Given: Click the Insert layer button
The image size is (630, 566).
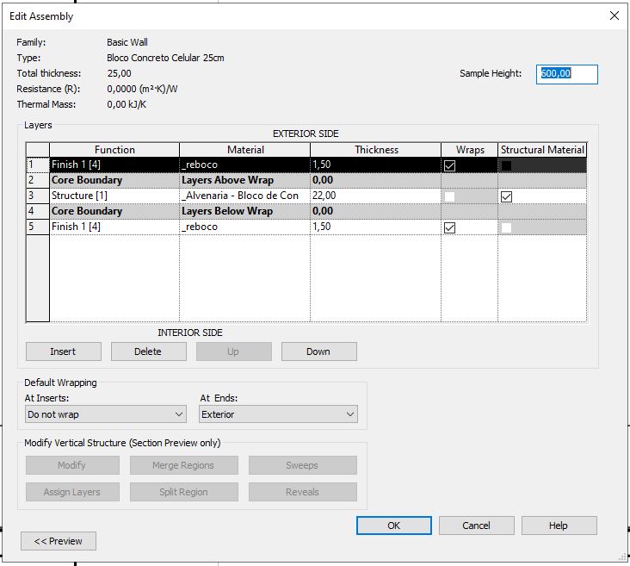Looking at the screenshot, I should point(64,351).
